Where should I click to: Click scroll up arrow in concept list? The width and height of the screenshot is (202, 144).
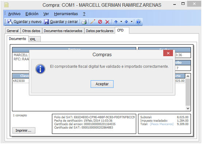[188, 76]
